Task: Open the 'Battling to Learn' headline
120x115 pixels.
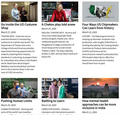Action: coord(53,101)
